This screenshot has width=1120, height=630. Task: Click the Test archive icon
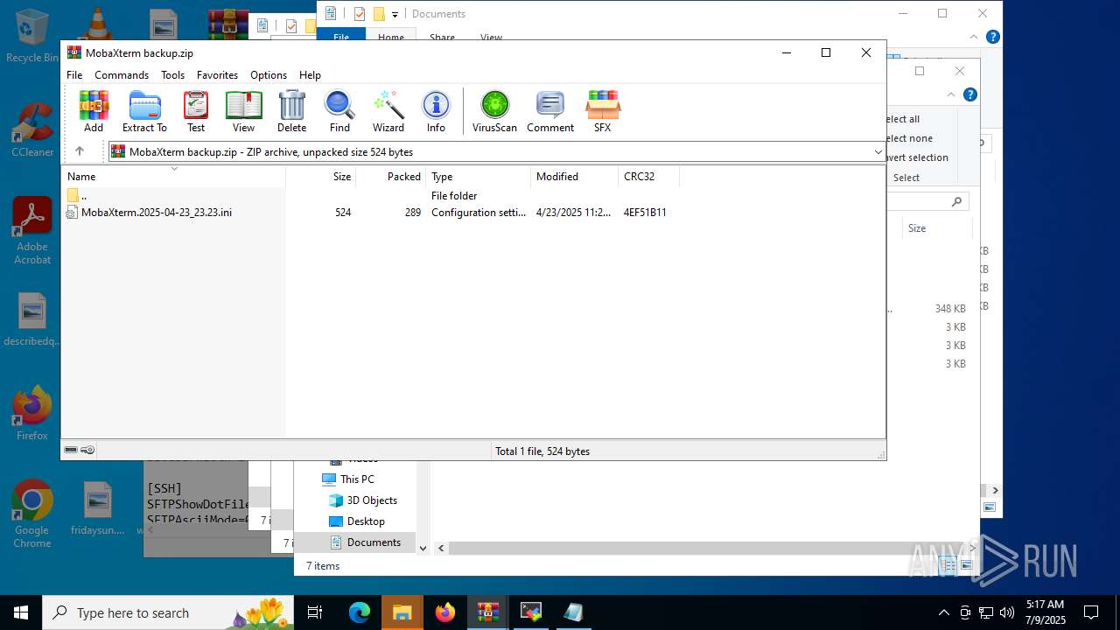coord(196,111)
